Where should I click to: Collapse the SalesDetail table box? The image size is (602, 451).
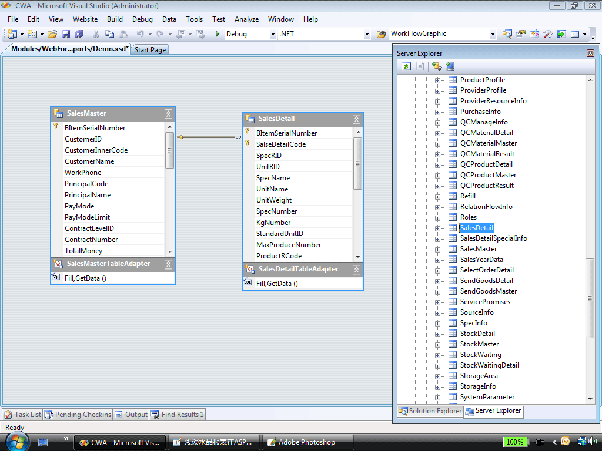point(356,119)
